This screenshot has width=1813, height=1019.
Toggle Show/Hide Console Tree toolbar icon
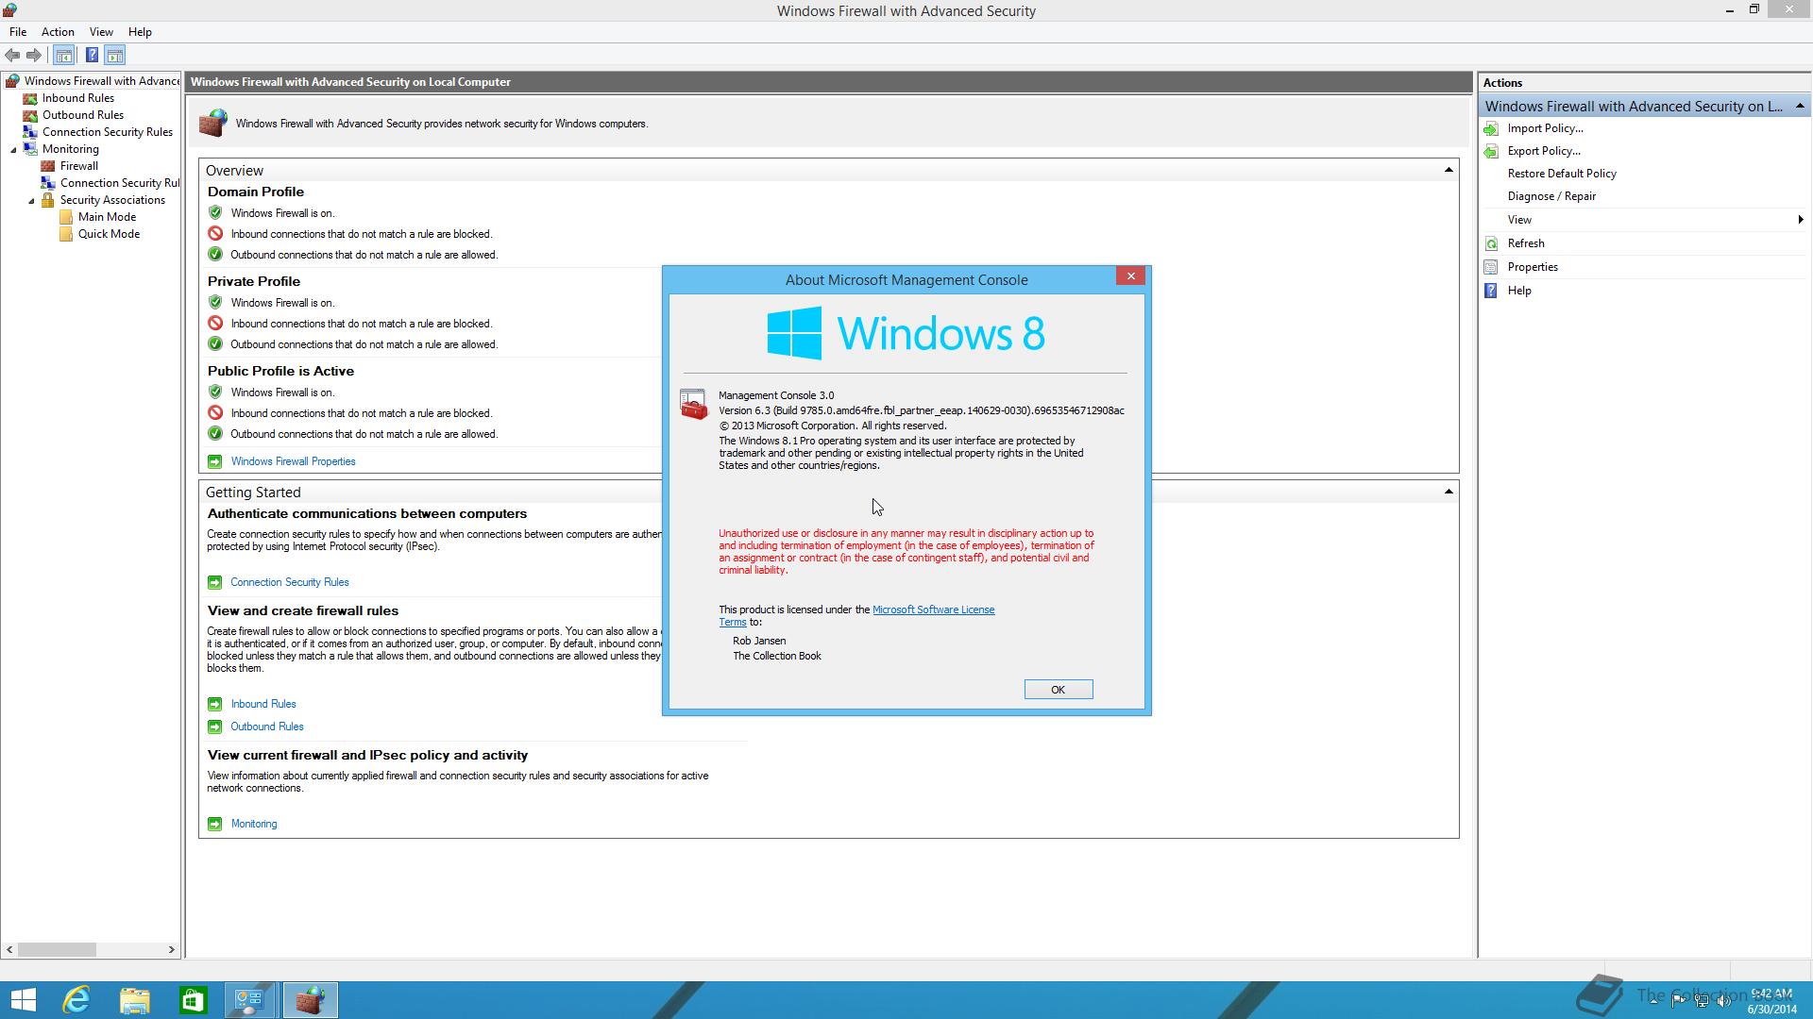(64, 56)
